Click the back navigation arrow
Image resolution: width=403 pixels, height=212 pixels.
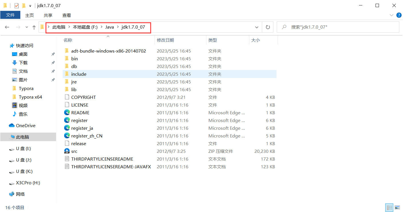(x=7, y=27)
